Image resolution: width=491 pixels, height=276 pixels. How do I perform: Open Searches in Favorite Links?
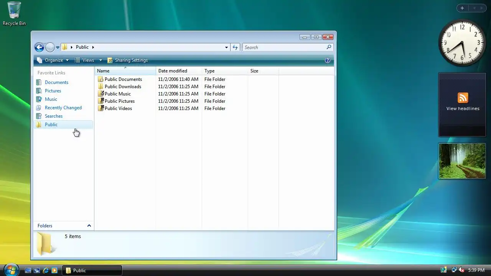point(54,116)
